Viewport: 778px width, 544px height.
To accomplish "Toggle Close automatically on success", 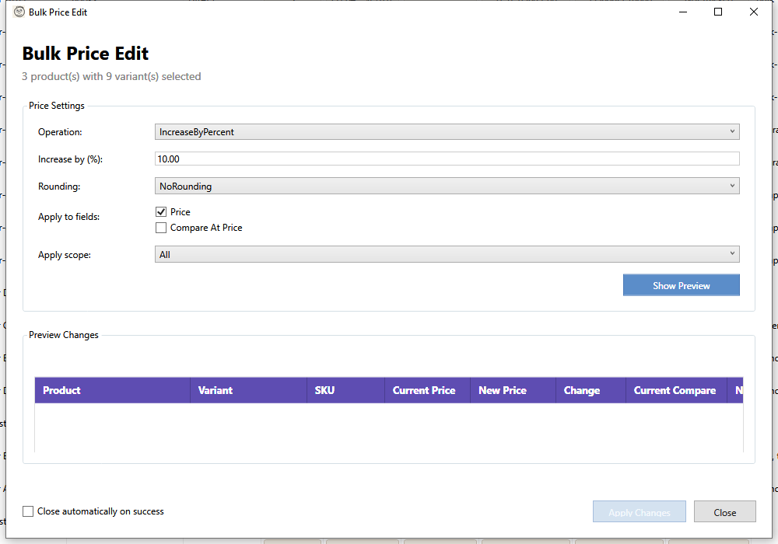I will tap(29, 511).
